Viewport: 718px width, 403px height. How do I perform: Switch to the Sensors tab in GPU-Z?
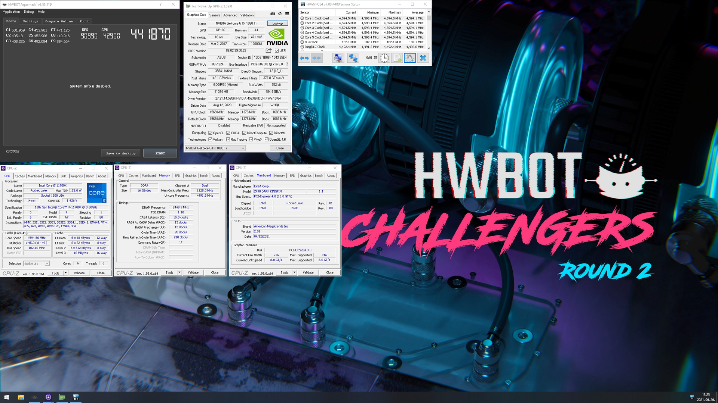[x=215, y=15]
